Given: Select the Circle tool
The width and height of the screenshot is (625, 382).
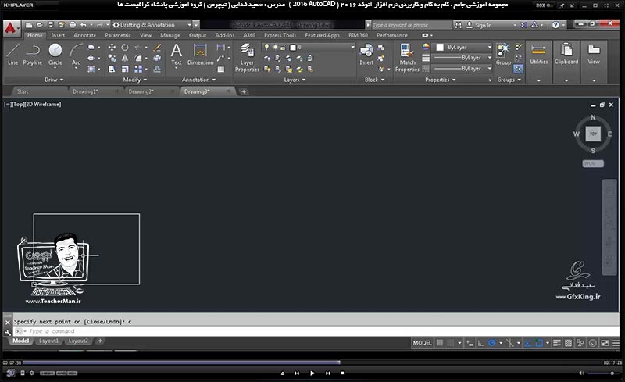Looking at the screenshot, I should (x=55, y=54).
